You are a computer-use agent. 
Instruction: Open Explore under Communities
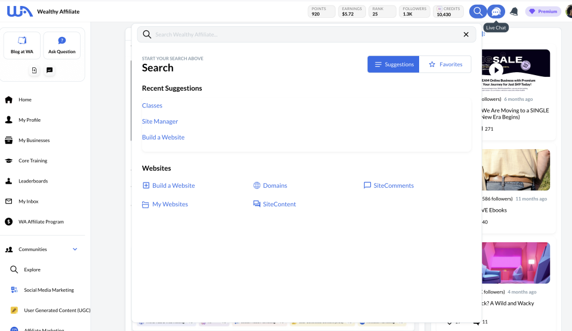click(x=32, y=270)
